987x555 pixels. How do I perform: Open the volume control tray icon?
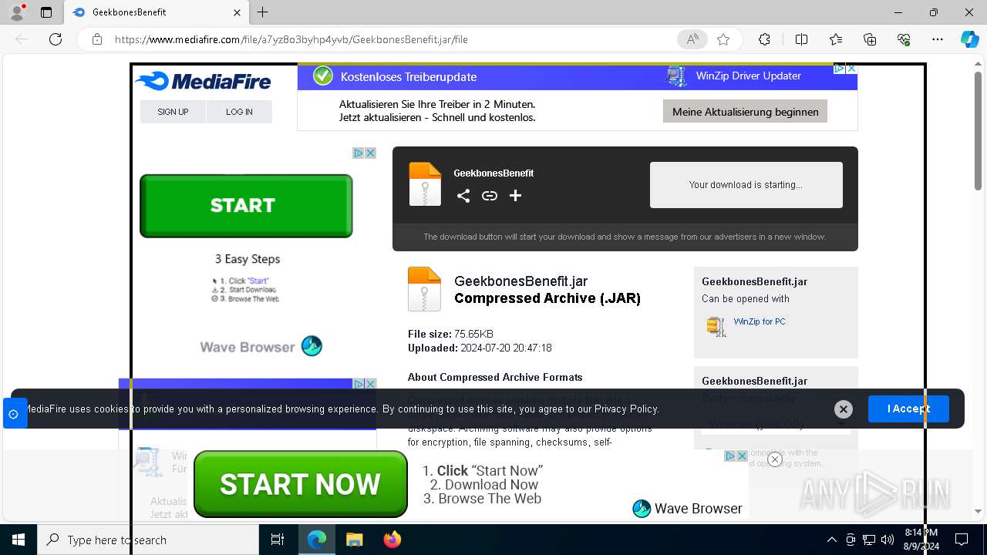click(887, 540)
